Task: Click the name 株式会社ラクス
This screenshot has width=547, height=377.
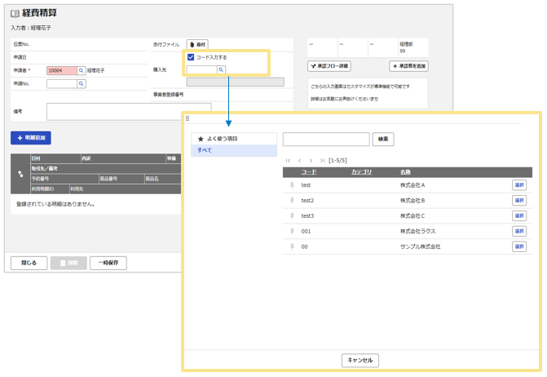Action: tap(418, 231)
